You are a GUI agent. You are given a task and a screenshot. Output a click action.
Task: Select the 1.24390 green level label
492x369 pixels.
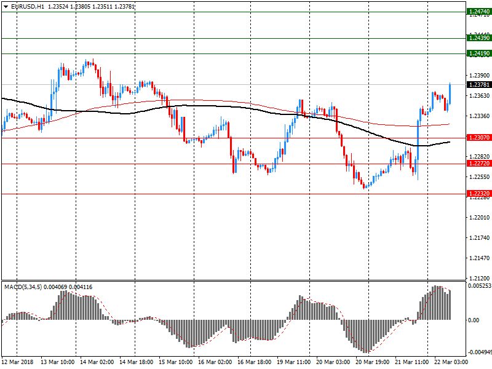pyautogui.click(x=479, y=38)
